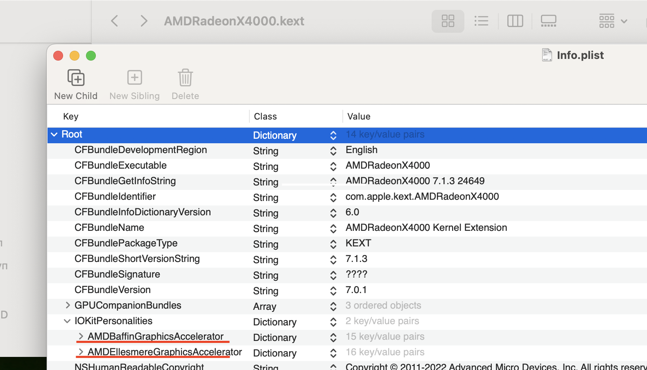The width and height of the screenshot is (647, 370).
Task: Expand the GPUCompanionBundles array
Action: pyautogui.click(x=68, y=305)
